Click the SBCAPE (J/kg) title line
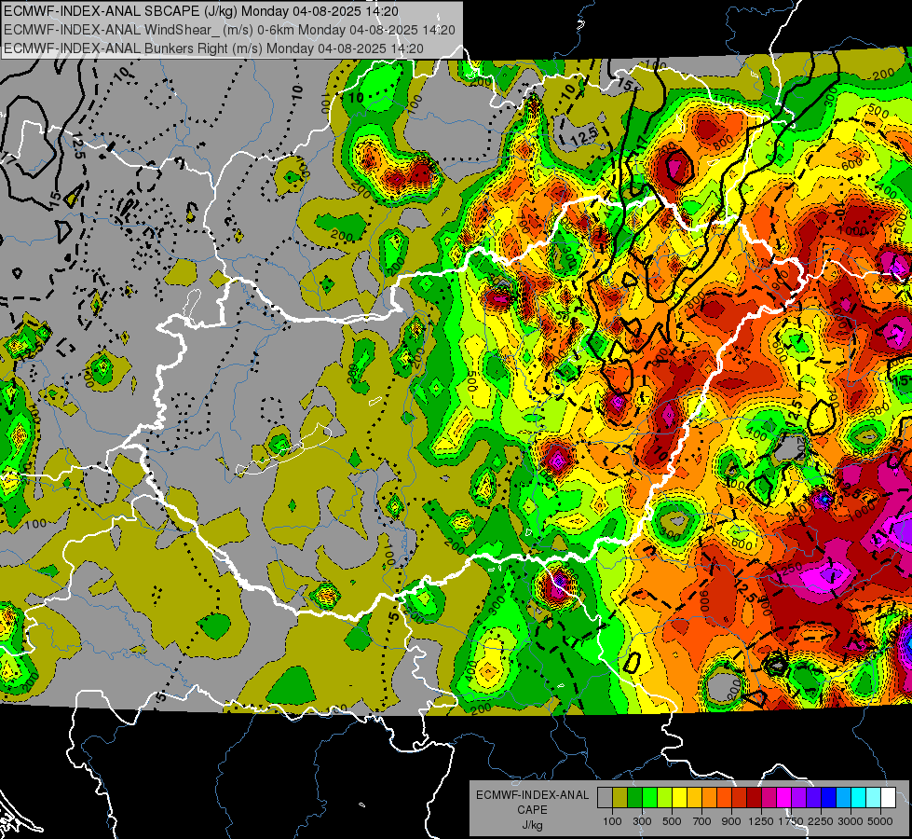Image resolution: width=912 pixels, height=839 pixels. click(x=201, y=11)
